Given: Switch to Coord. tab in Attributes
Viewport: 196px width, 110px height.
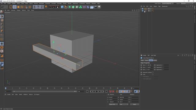Looking at the screenshot, I should pos(146,61).
